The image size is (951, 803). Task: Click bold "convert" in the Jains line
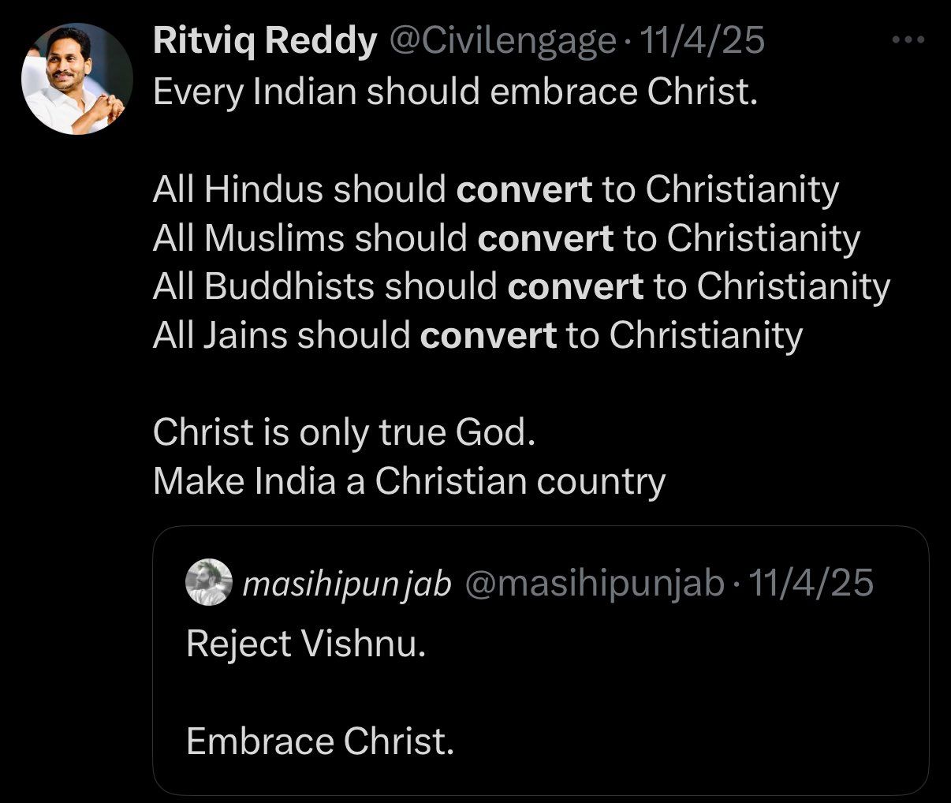coord(488,336)
